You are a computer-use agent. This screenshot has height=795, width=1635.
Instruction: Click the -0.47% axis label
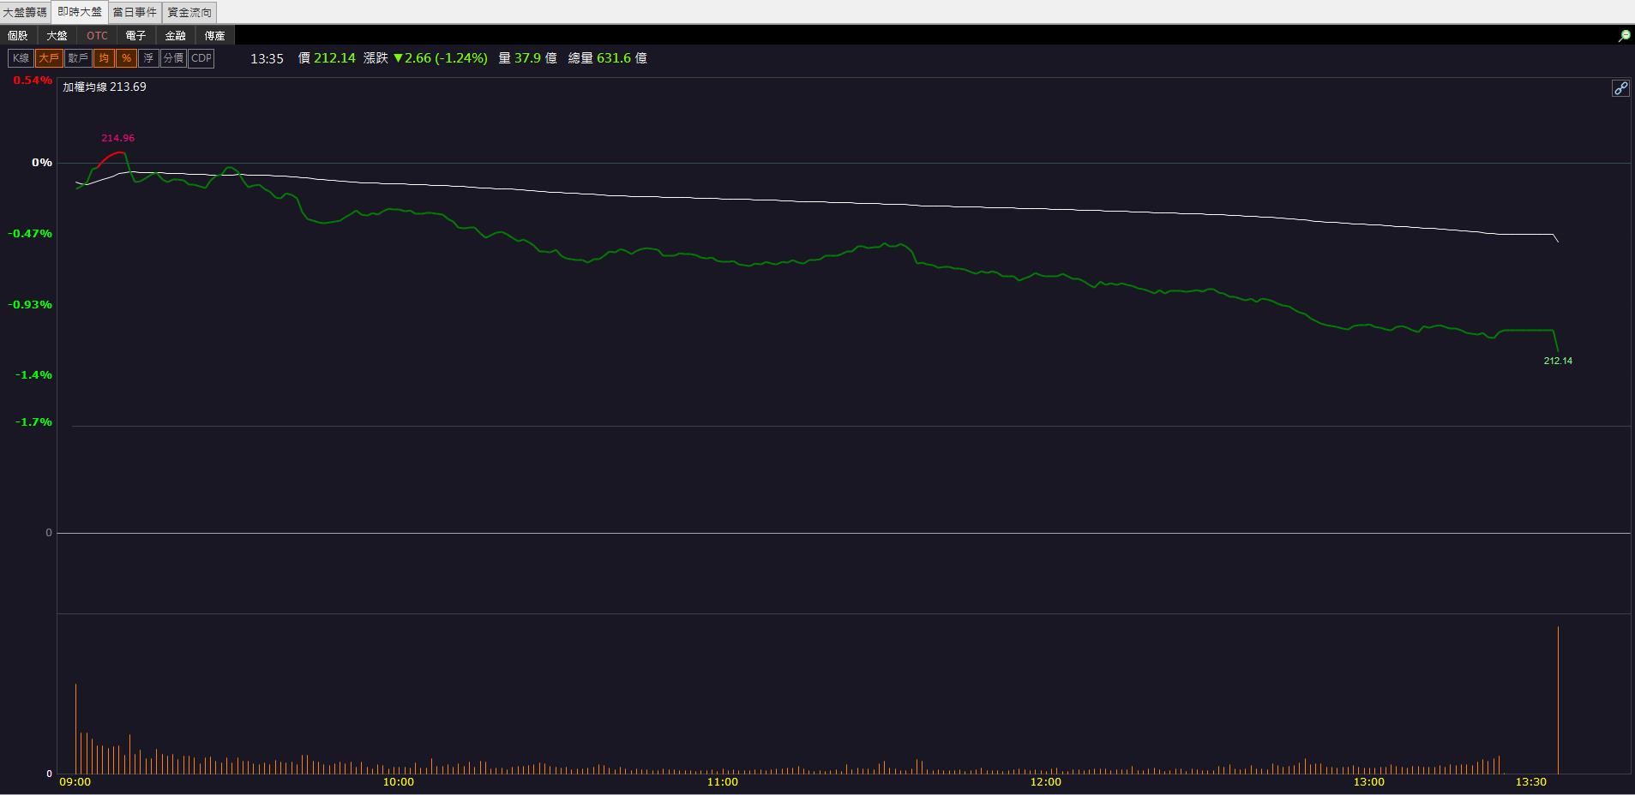click(x=30, y=233)
